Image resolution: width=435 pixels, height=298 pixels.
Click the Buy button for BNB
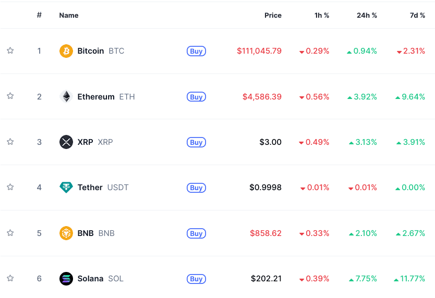196,233
